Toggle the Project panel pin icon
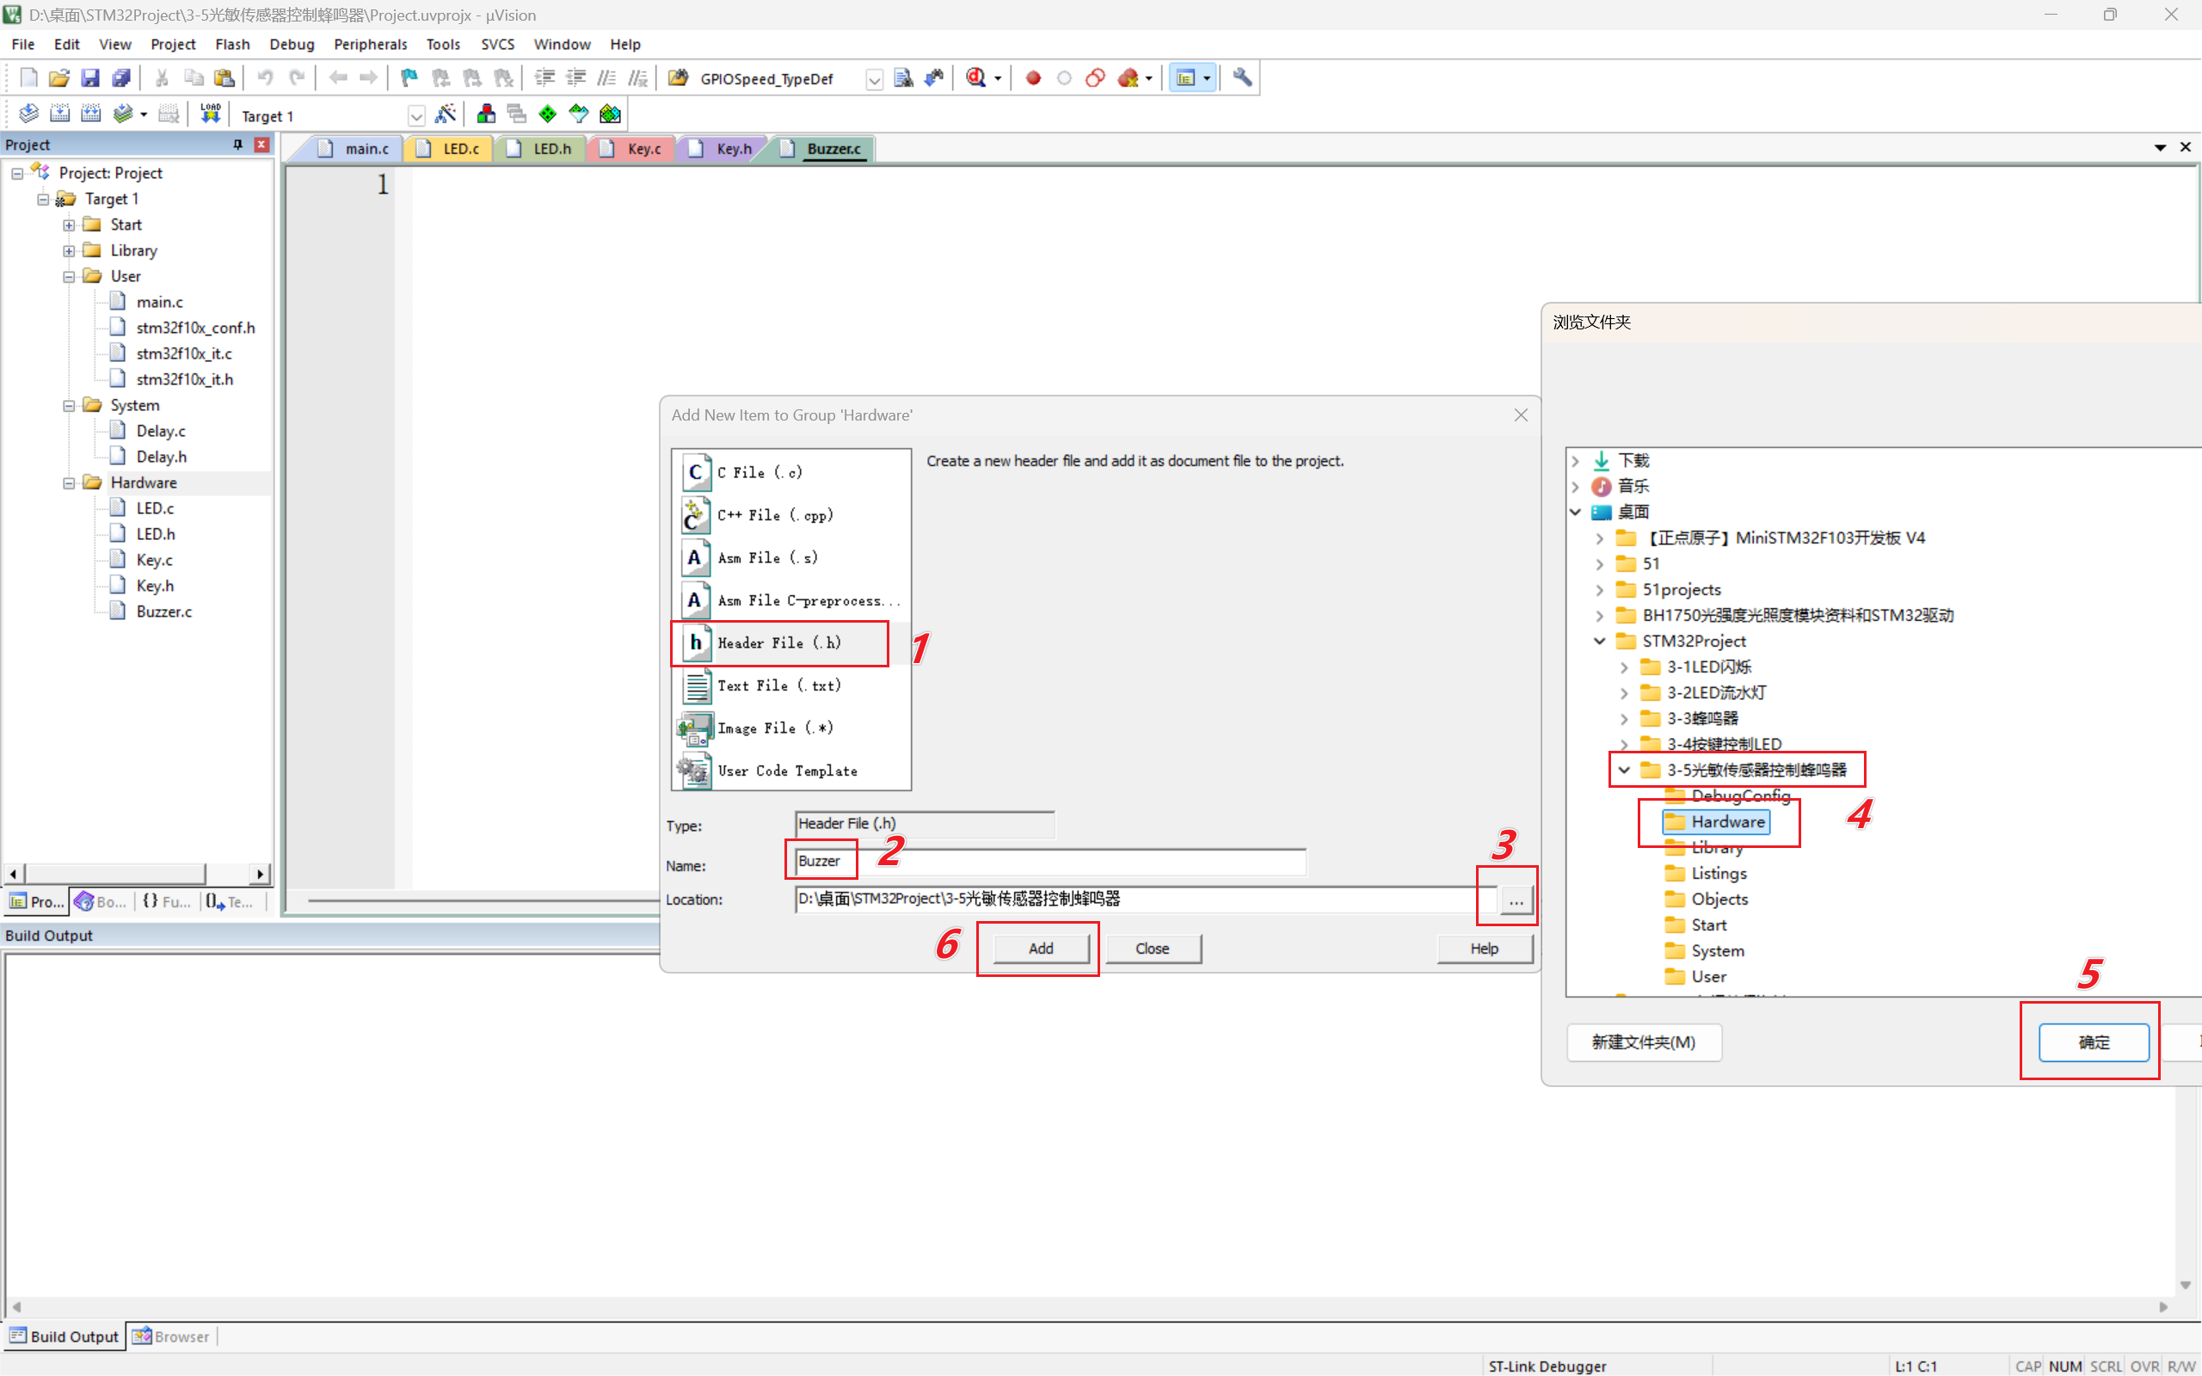 [x=237, y=144]
